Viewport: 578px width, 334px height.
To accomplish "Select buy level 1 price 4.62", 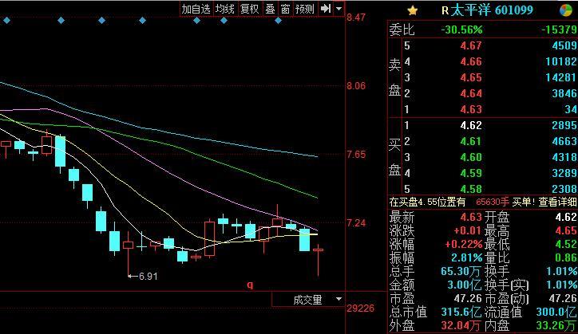I will pyautogui.click(x=471, y=125).
